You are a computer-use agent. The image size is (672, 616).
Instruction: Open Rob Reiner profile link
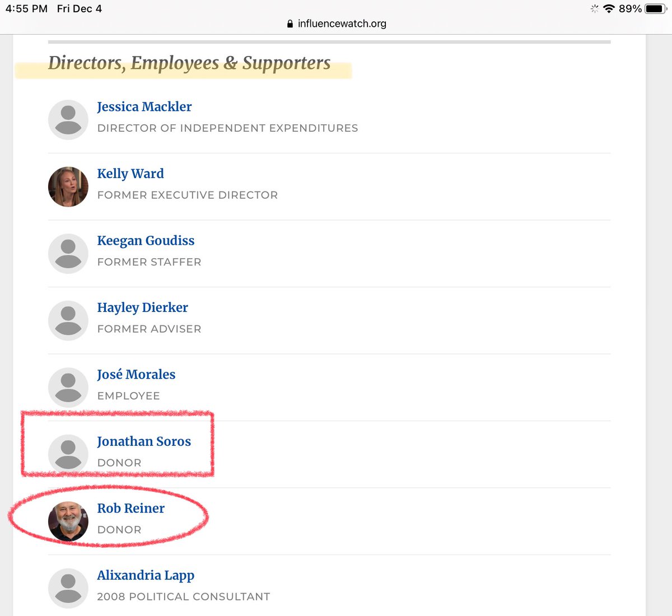coord(130,508)
